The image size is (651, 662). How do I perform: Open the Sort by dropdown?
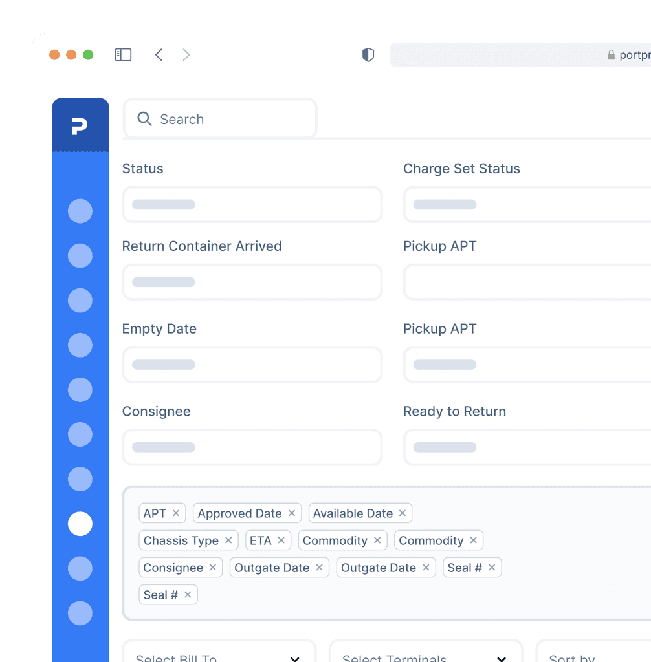593,655
